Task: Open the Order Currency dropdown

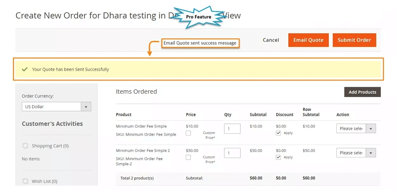Action: pyautogui.click(x=56, y=107)
